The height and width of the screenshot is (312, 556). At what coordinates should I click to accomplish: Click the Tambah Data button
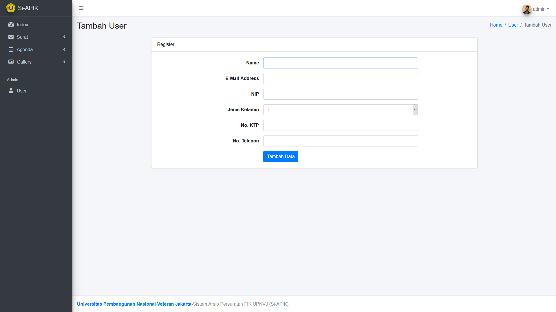click(x=280, y=156)
